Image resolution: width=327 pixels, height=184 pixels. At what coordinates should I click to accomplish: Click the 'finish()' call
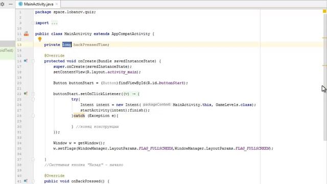pos(138,110)
